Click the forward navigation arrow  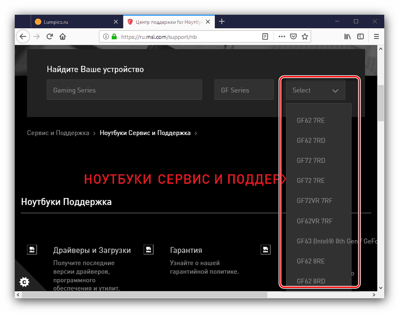37,37
